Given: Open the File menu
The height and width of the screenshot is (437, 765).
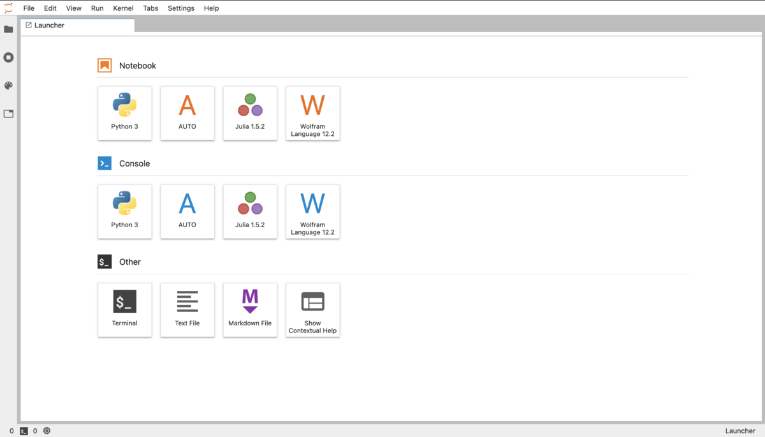Looking at the screenshot, I should pos(29,8).
